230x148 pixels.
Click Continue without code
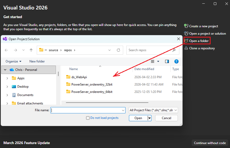point(210,143)
